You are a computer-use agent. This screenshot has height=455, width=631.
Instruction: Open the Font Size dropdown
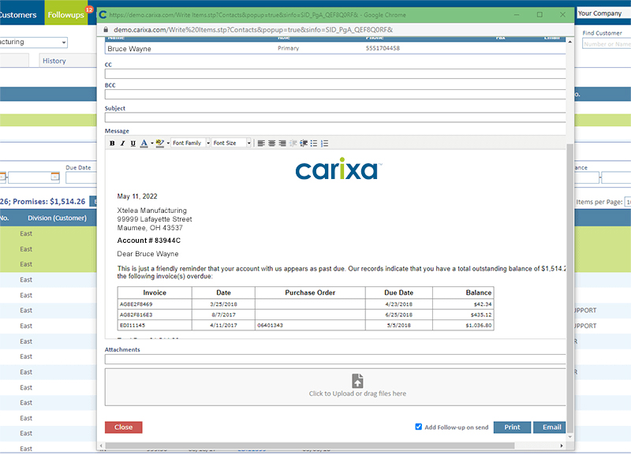tap(231, 143)
